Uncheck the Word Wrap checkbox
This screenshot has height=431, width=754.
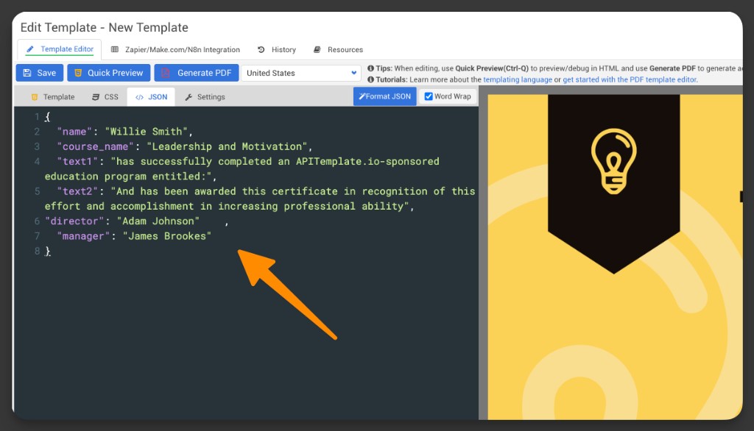427,96
